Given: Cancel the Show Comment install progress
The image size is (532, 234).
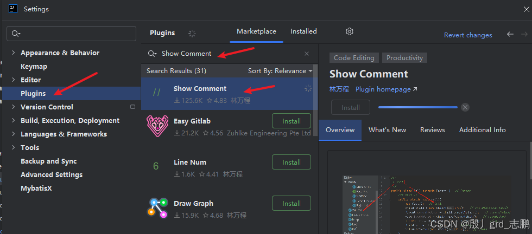Looking at the screenshot, I should (465, 107).
